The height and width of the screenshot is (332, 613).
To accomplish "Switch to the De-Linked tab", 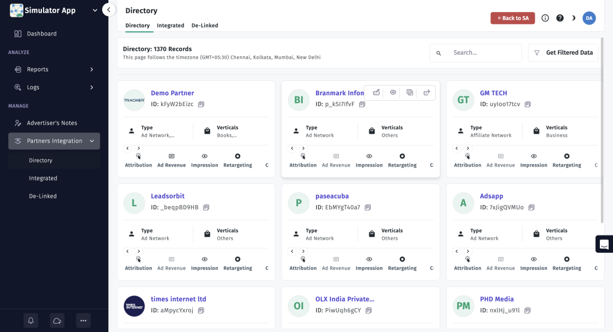I will coord(205,25).
